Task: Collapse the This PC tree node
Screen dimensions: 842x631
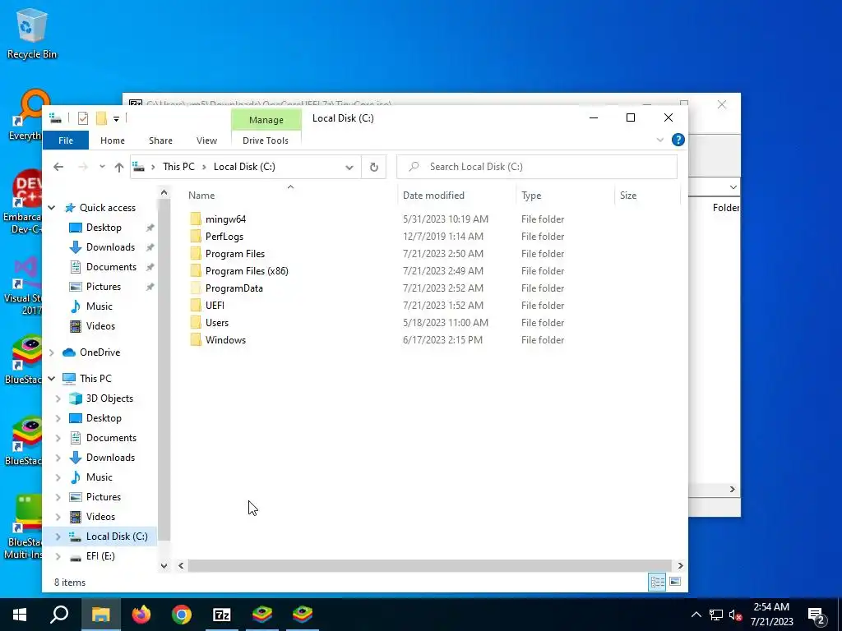Action: 52,379
